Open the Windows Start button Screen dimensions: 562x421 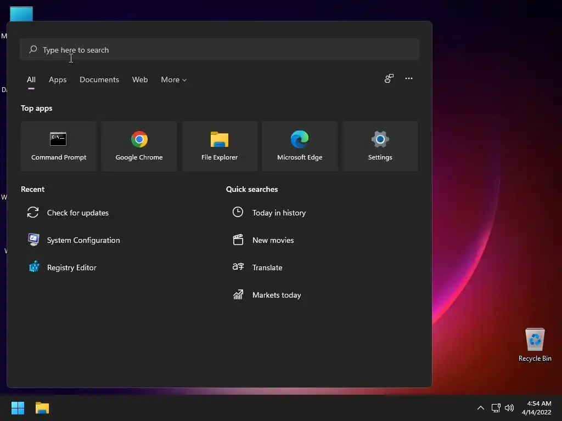click(x=18, y=408)
